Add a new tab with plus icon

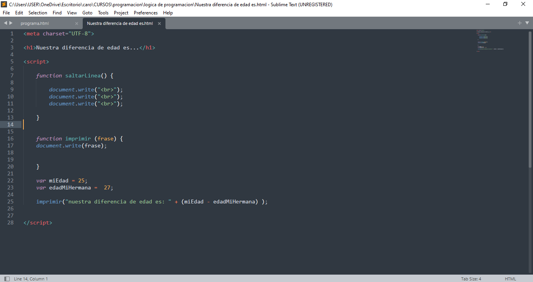[x=520, y=23]
